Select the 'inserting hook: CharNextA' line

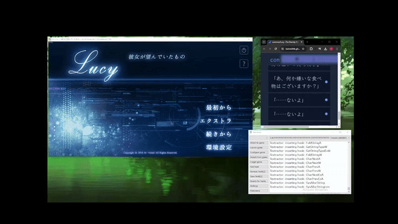(295, 159)
